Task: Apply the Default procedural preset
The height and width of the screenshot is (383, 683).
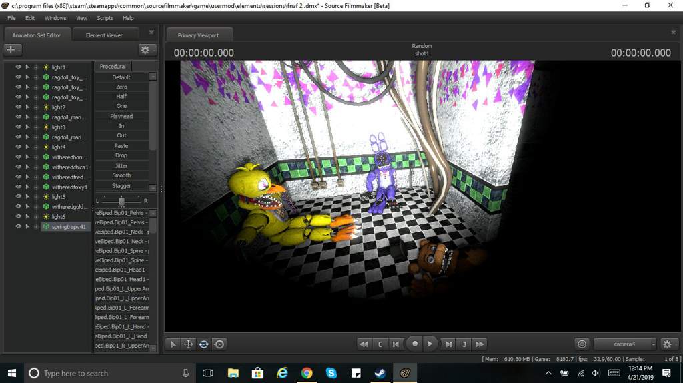Action: (x=121, y=77)
